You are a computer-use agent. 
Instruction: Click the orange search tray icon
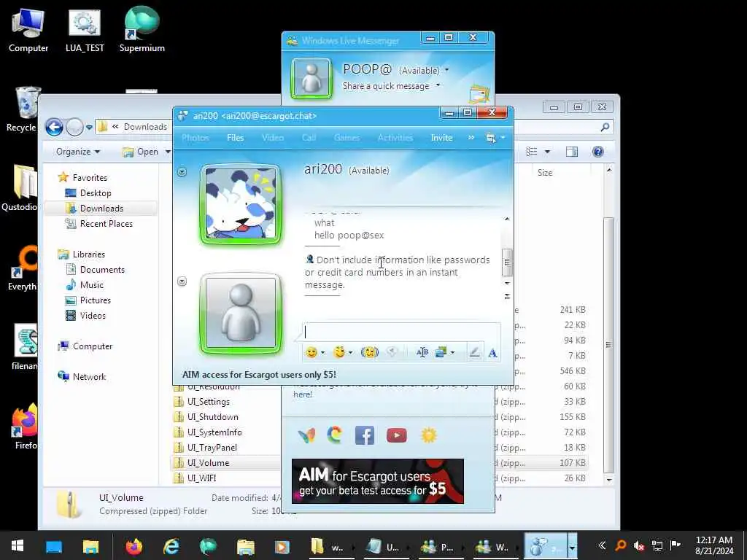click(620, 545)
